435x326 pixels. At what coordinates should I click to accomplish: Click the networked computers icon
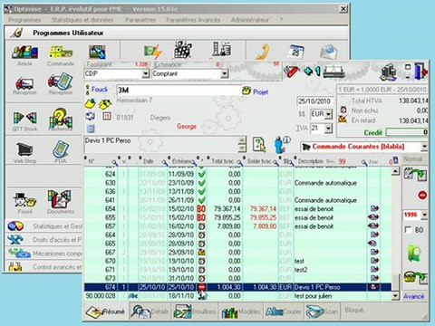[x=389, y=72]
